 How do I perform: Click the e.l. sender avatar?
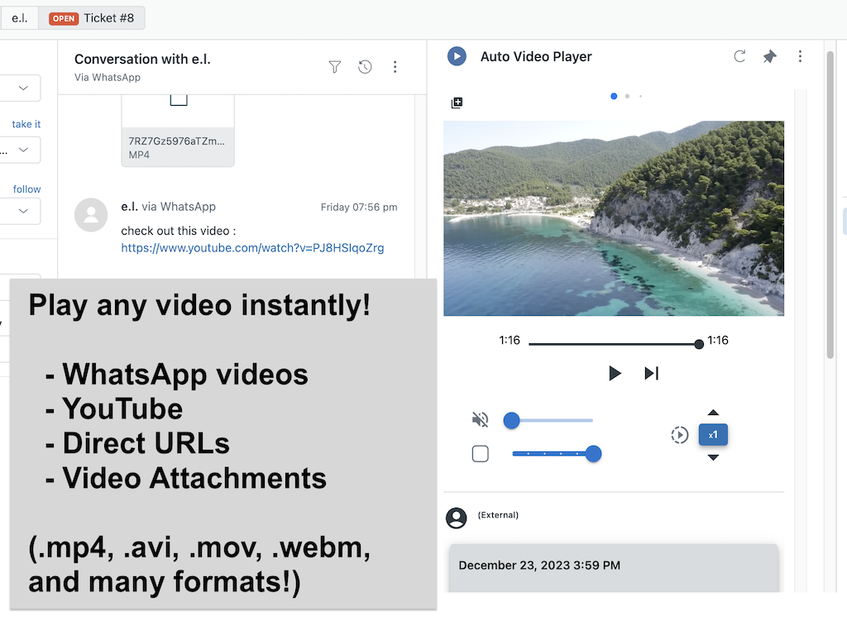tap(91, 215)
